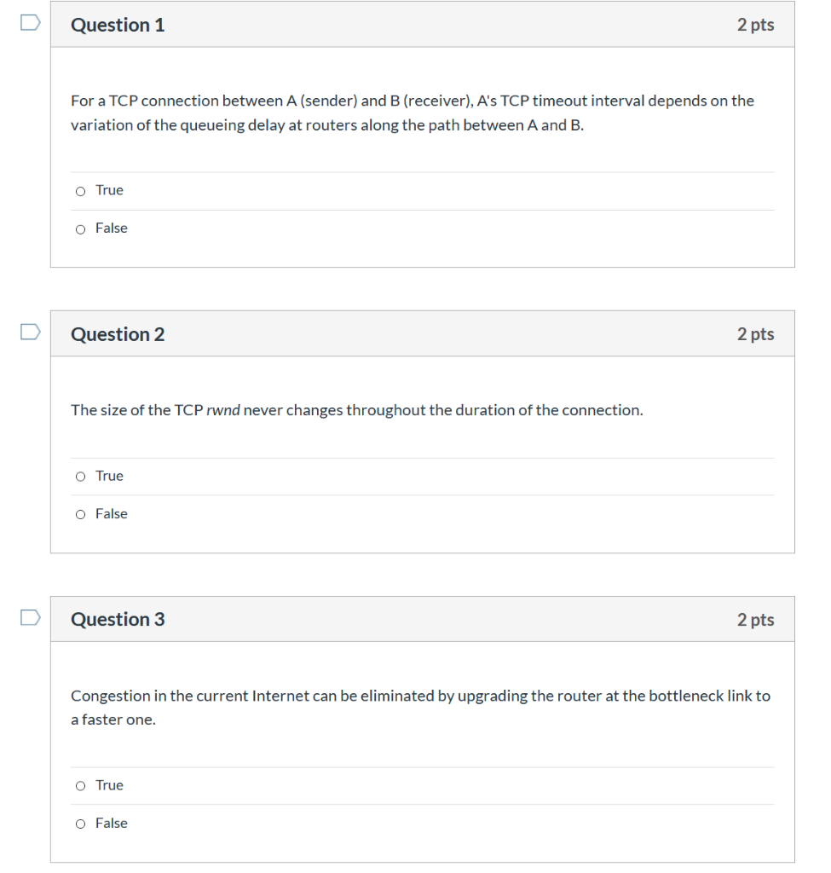The height and width of the screenshot is (873, 831).
Task: Click the TCP timeout question prompt text
Action: [412, 112]
